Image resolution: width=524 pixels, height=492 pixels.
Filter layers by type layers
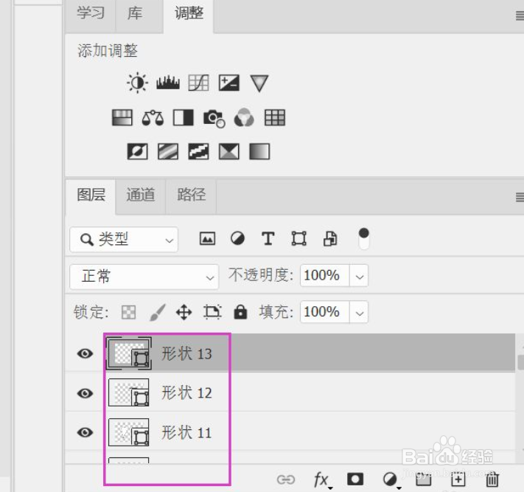coord(268,239)
